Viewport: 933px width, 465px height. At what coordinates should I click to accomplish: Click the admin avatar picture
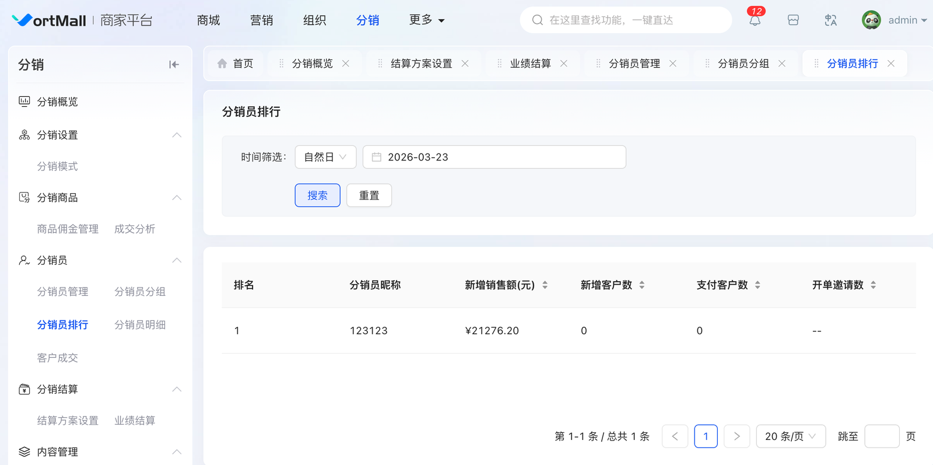pos(871,20)
